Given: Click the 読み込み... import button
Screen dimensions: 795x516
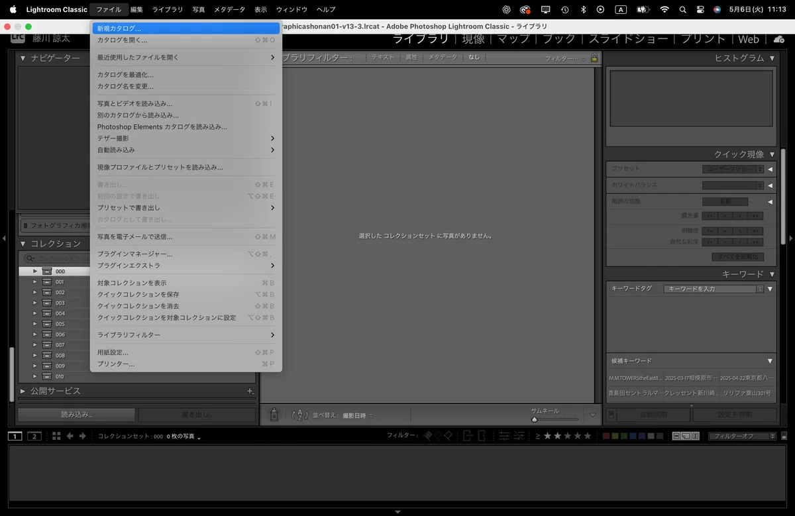Looking at the screenshot, I should click(x=77, y=415).
